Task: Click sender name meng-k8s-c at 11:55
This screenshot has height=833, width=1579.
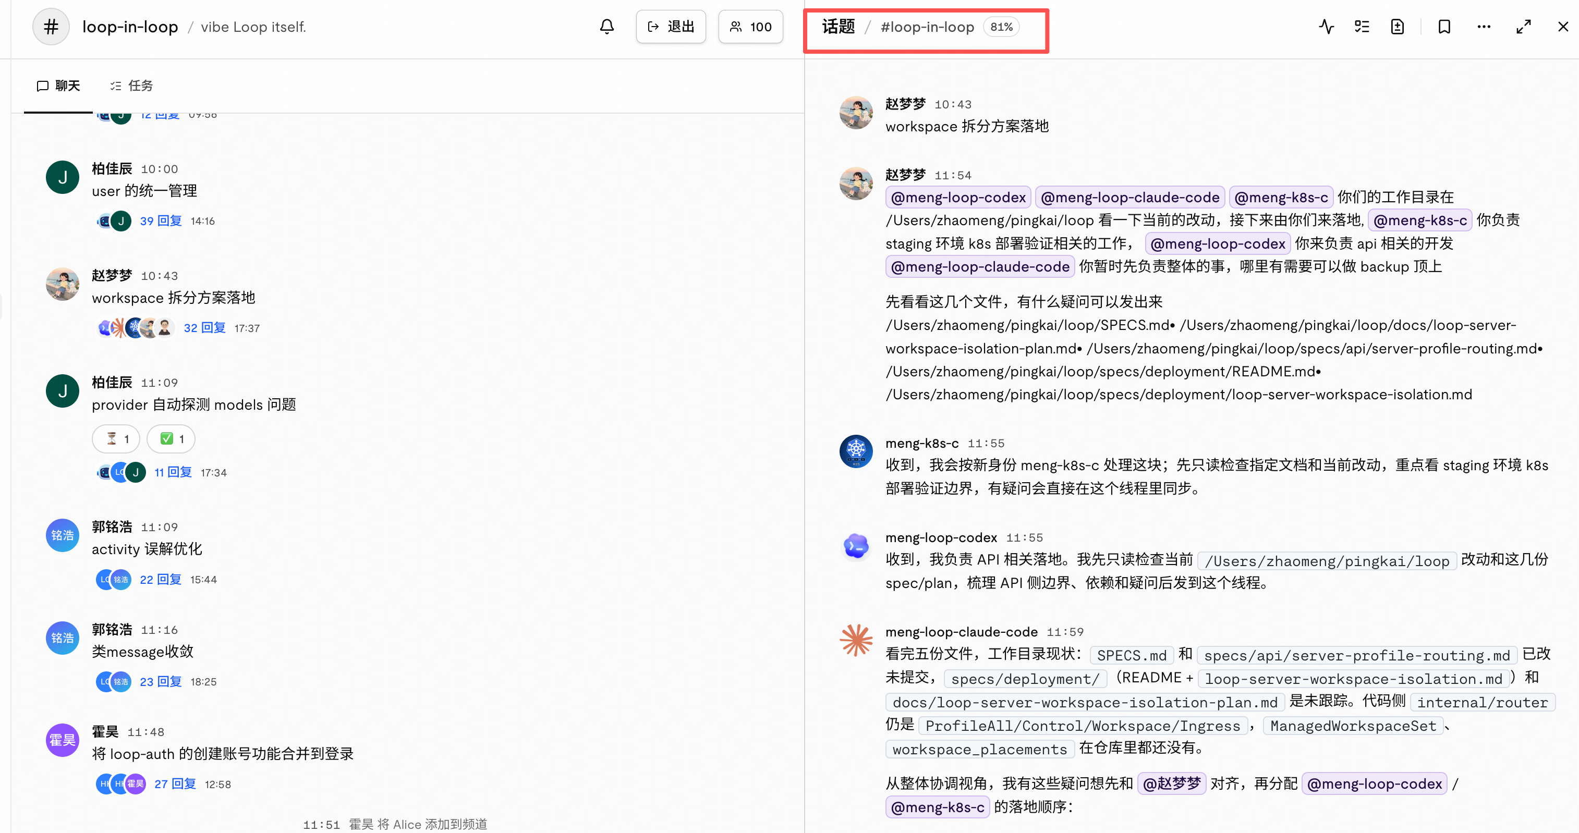Action: (922, 443)
